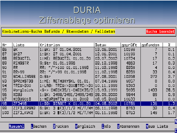Click gefunden value 272
This screenshot has width=177, height=133.
click(154, 76)
